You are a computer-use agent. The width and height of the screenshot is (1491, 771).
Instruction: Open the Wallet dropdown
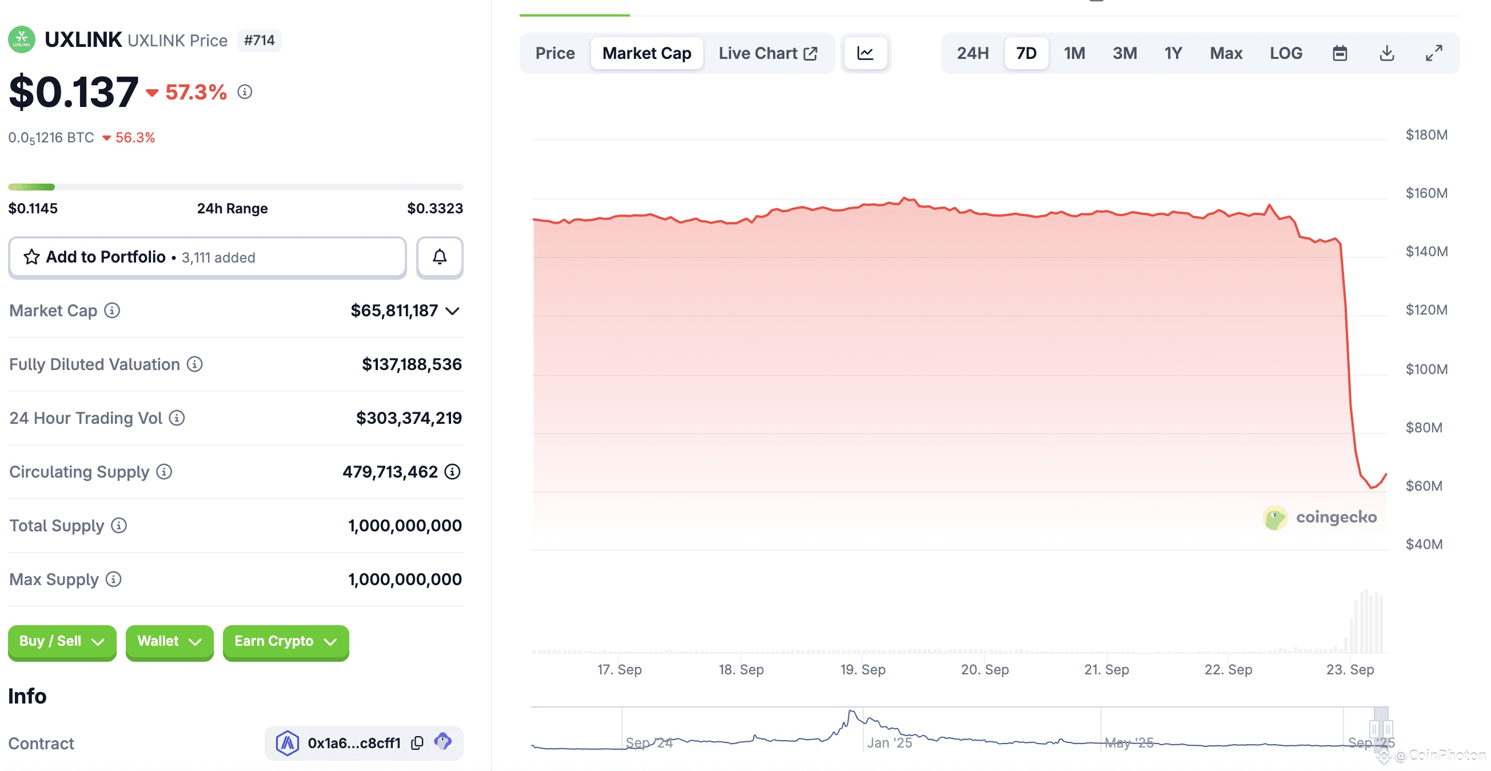pos(169,641)
